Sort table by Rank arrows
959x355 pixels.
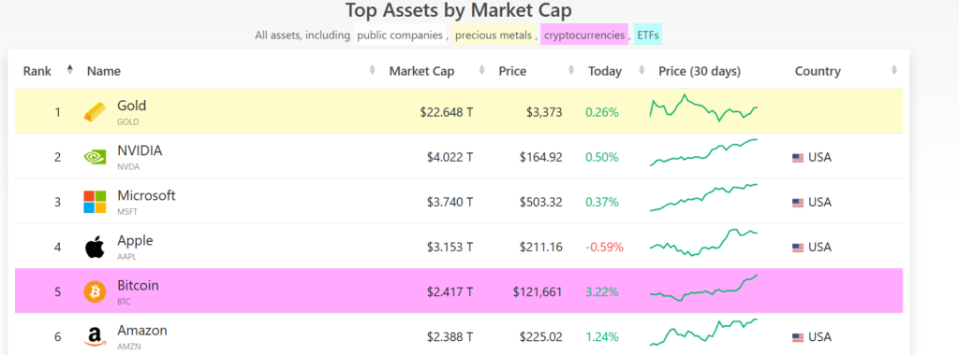[x=69, y=70]
